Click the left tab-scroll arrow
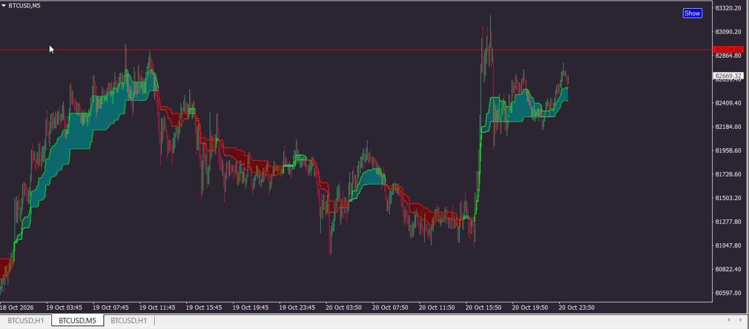This screenshot has height=329, width=749. pyautogui.click(x=729, y=320)
